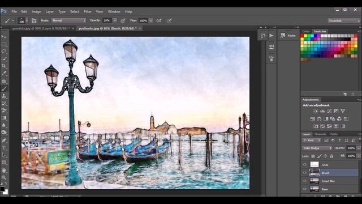Open the layer Opacity dropdown arrow
The image size is (362, 204).
(x=359, y=148)
